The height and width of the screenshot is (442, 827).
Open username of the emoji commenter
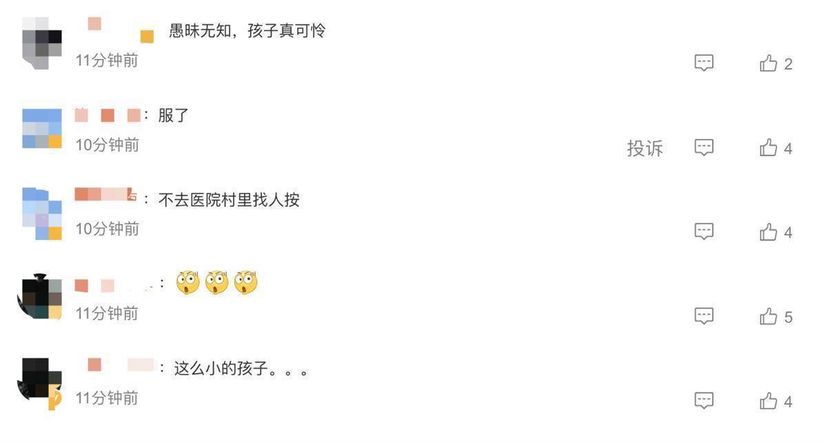(x=114, y=284)
